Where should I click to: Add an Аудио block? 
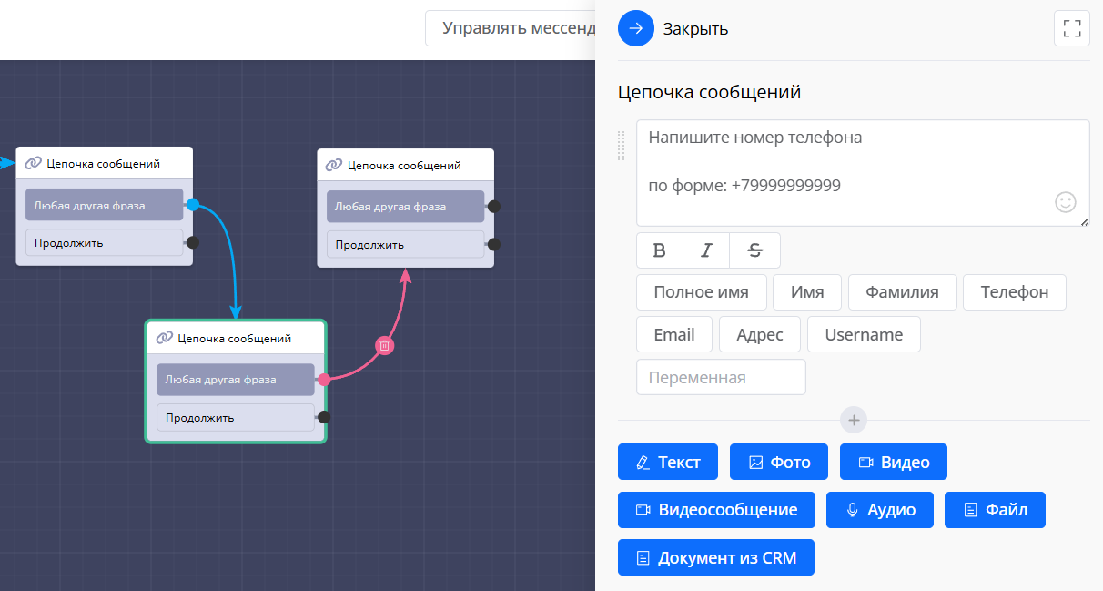click(879, 510)
